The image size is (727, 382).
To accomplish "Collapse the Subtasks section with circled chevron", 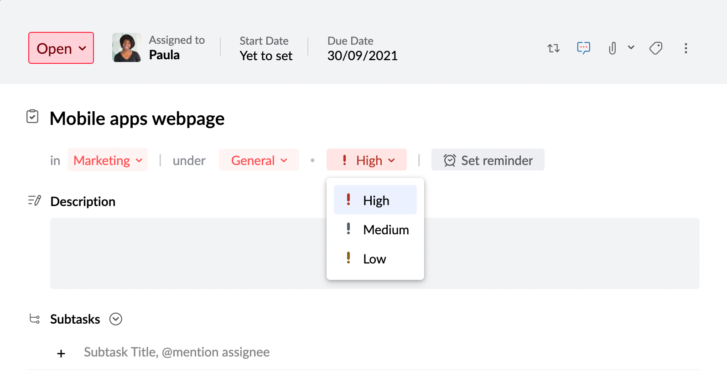I will (116, 319).
